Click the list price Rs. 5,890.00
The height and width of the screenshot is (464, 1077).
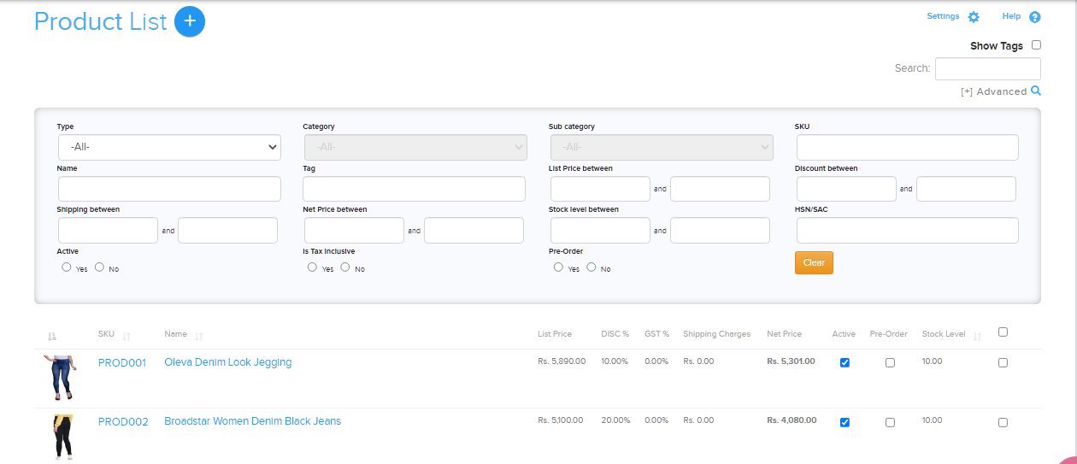pyautogui.click(x=562, y=361)
